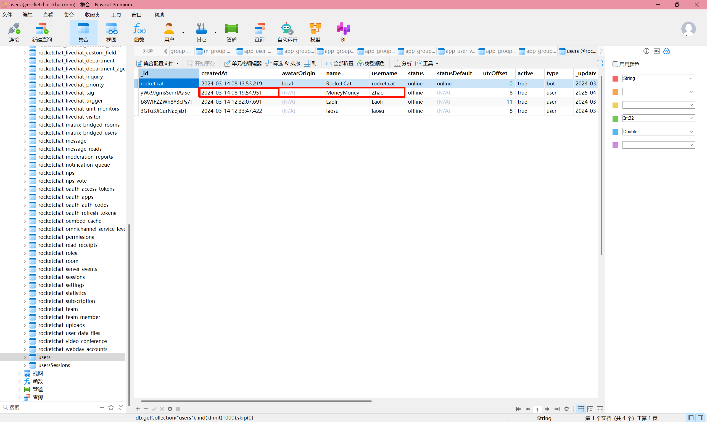The width and height of the screenshot is (707, 422).
Task: Open 自动运行 automation icon
Action: (287, 32)
